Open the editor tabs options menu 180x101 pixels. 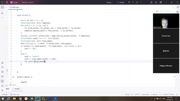pos(173,7)
